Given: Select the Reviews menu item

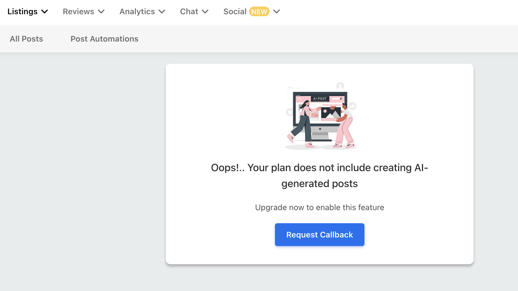Looking at the screenshot, I should pyautogui.click(x=78, y=12).
